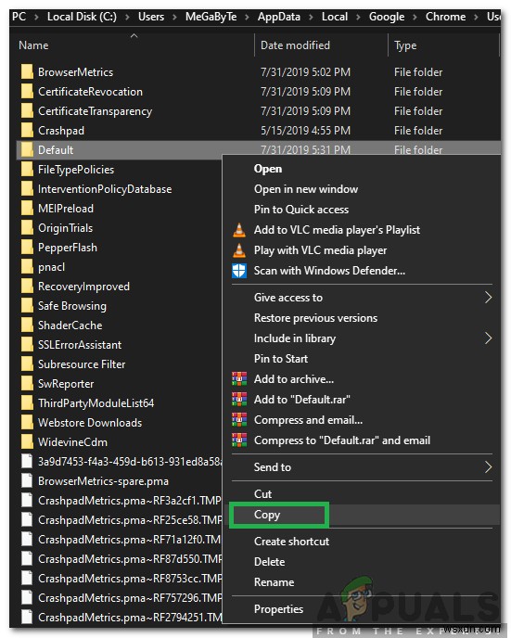The width and height of the screenshot is (511, 638).
Task: Sort by the Name column header
Action: (33, 45)
